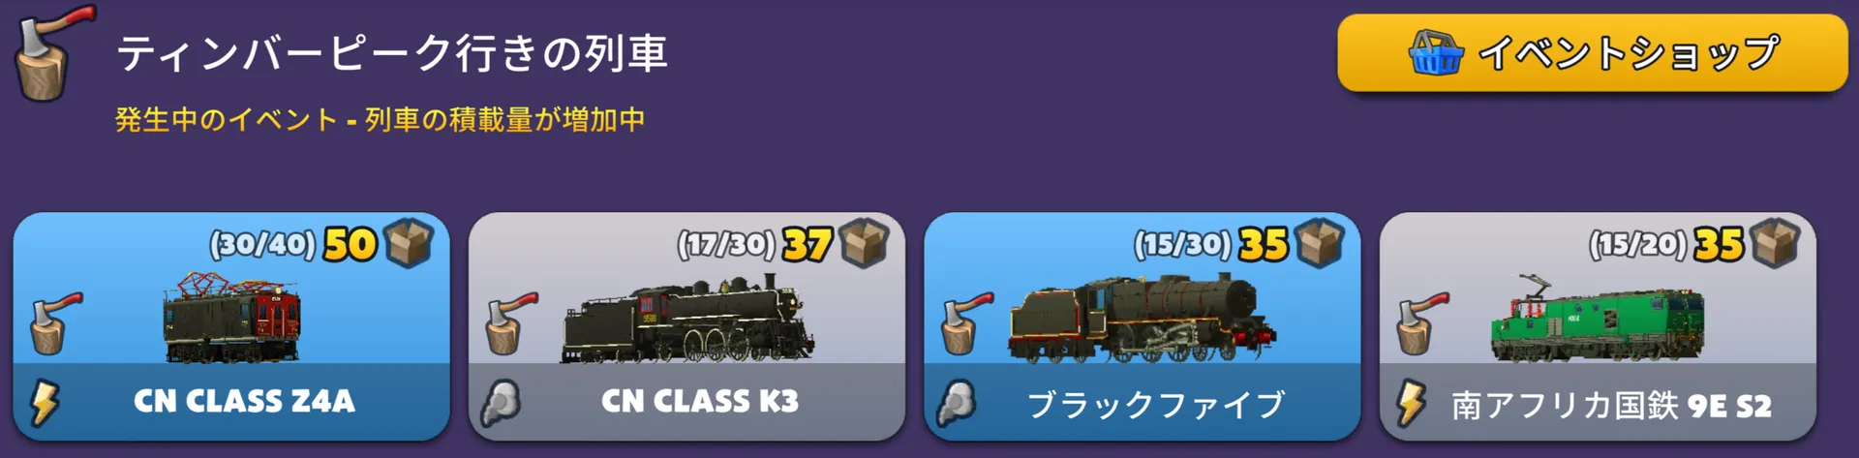This screenshot has height=458, width=1859.
Task: Click the electric lightning icon on Z4A card
Action: [44, 403]
